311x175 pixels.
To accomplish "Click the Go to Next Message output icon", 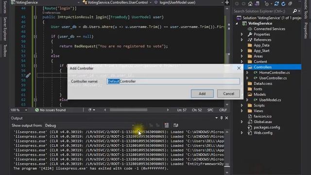I will pyautogui.click(x=157, y=125).
